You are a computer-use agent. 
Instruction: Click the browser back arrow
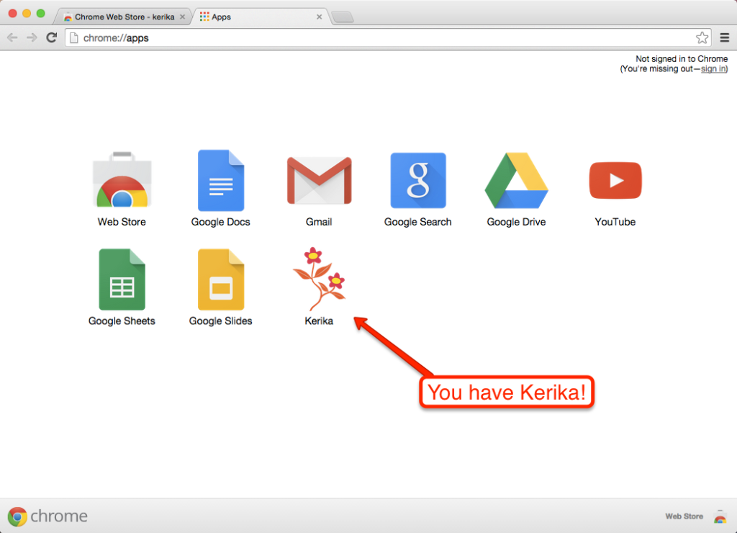[x=12, y=37]
